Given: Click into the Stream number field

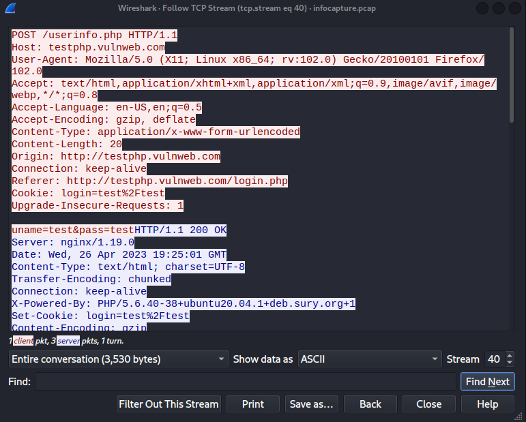Looking at the screenshot, I should coord(495,359).
